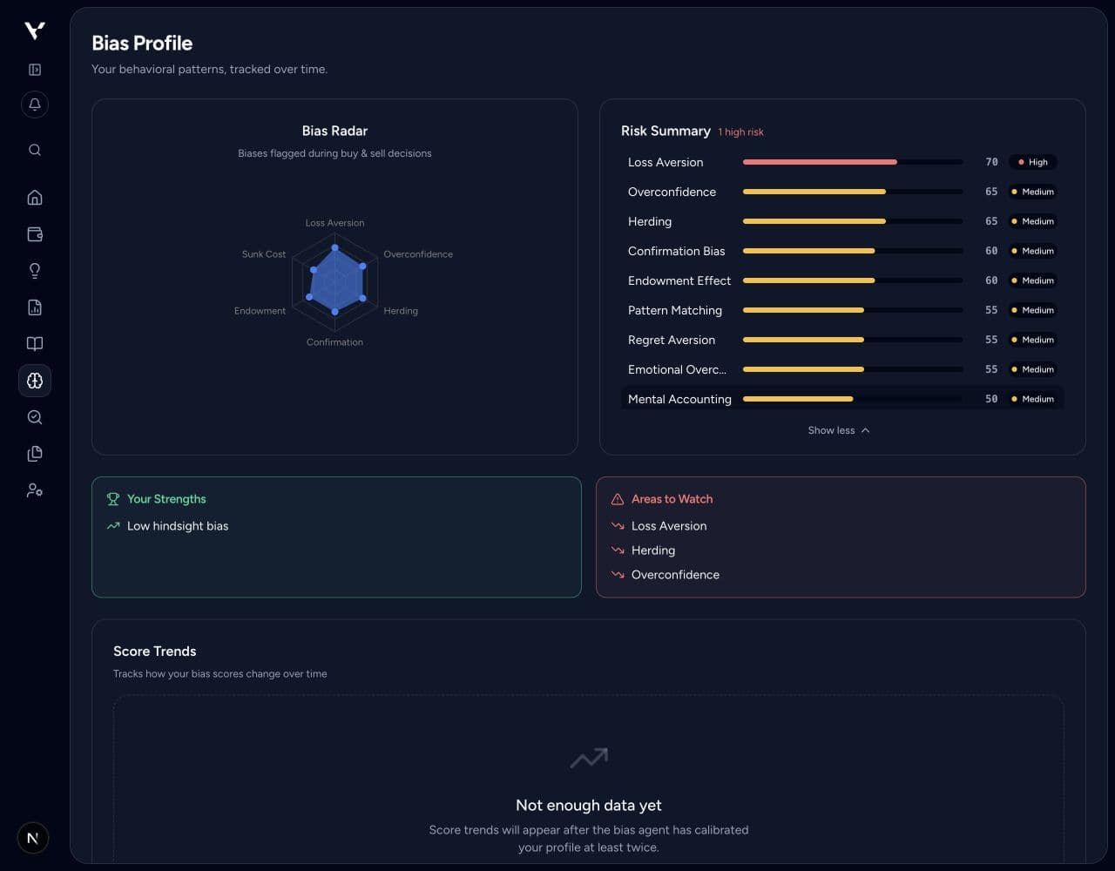This screenshot has height=871, width=1115.
Task: Click the Loss Aversion radar axis label
Action: tap(334, 223)
